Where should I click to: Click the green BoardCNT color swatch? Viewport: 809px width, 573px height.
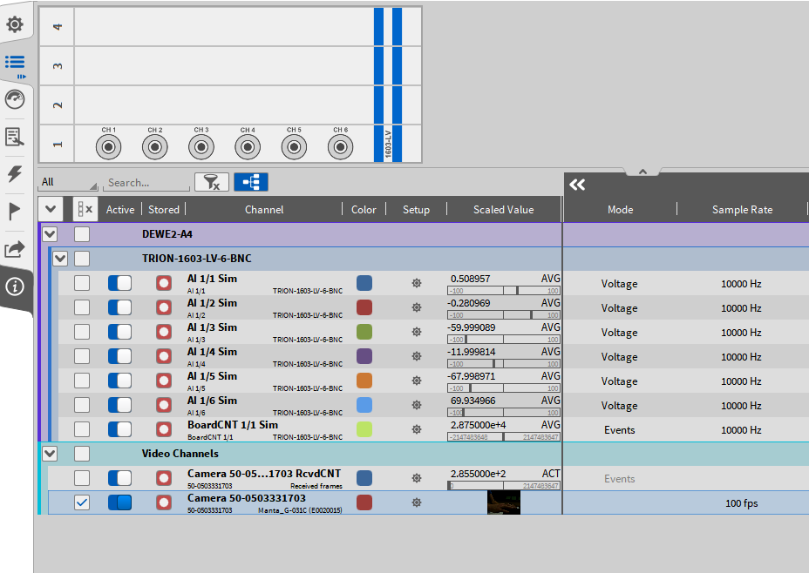[364, 429]
